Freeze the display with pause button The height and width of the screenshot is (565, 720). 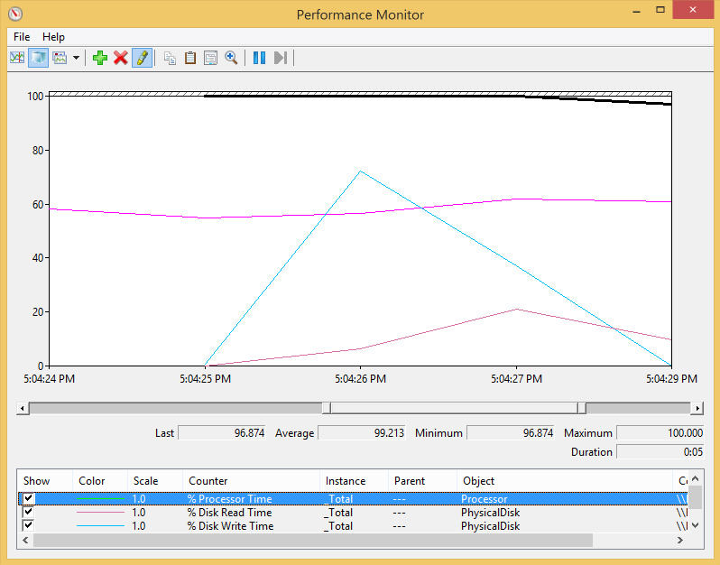(x=259, y=58)
